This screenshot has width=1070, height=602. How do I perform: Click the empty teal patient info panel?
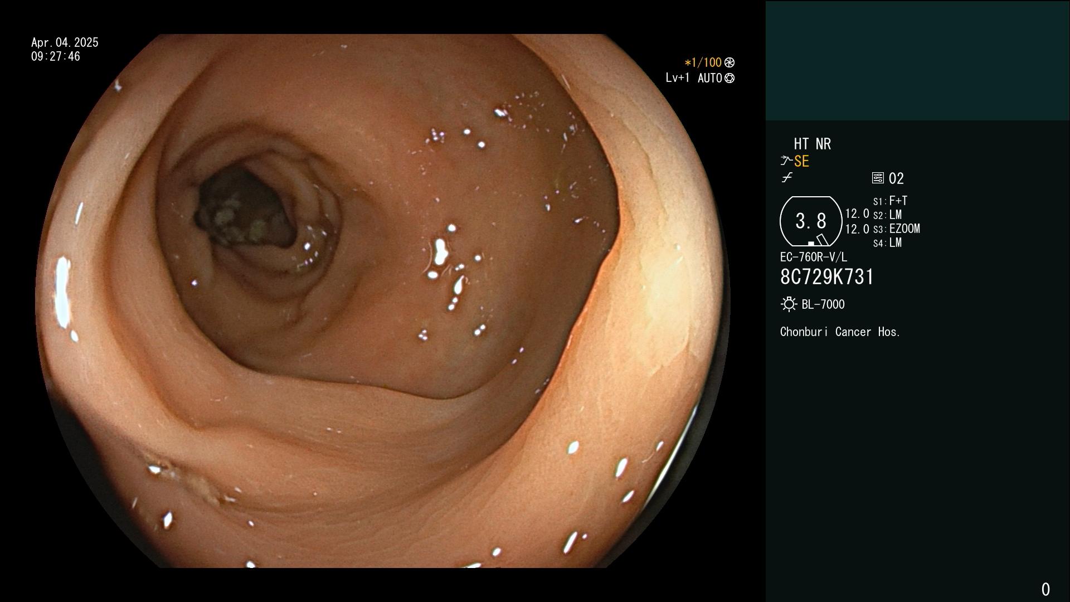click(x=917, y=60)
